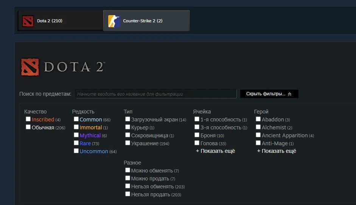Tick the Нельзя обменять checkbox
This screenshot has height=205, width=356.
point(127,186)
